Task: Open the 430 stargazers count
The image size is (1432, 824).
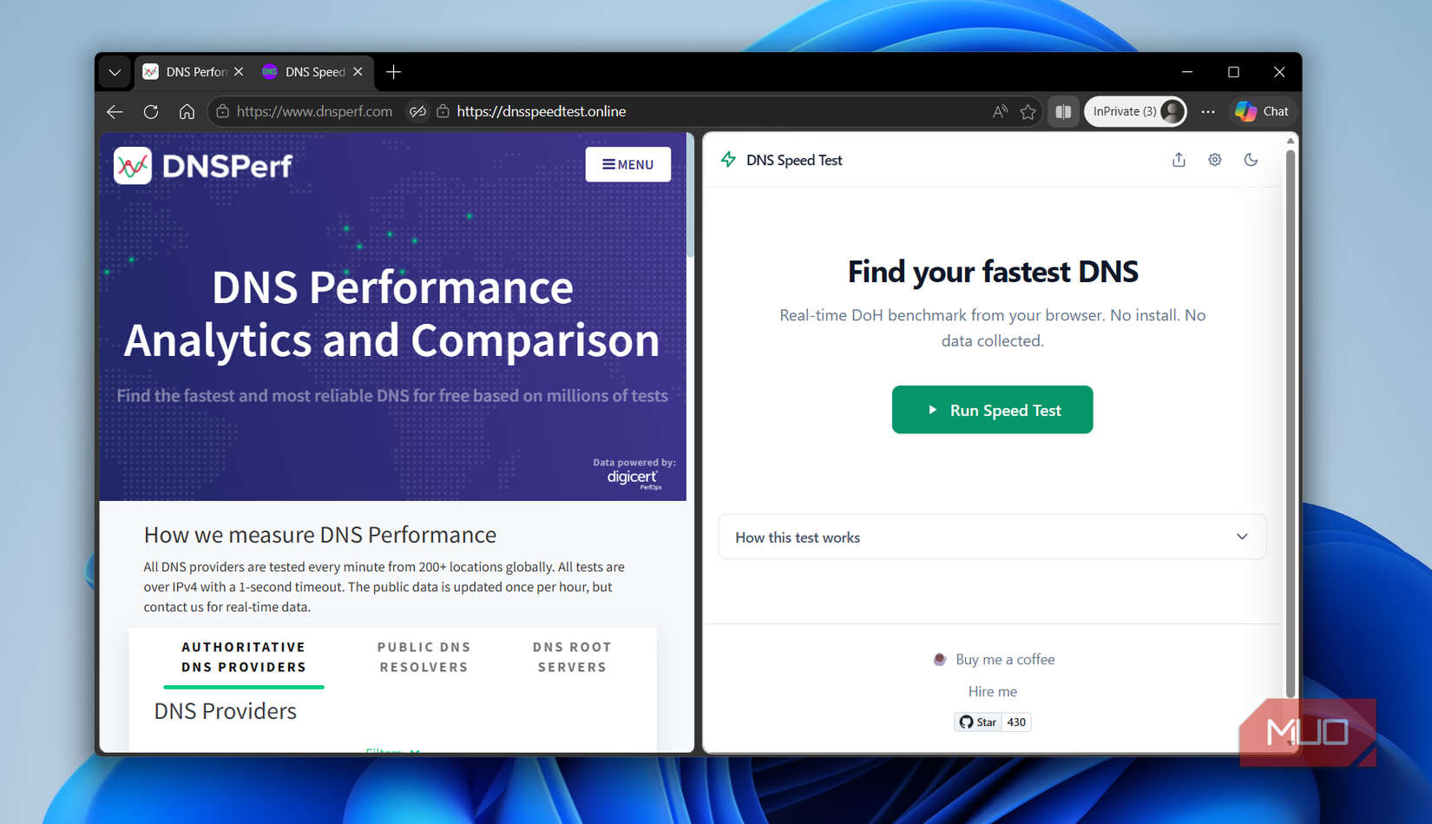Action: (1016, 722)
